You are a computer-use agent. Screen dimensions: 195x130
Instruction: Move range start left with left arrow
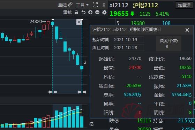tap(50, 92)
